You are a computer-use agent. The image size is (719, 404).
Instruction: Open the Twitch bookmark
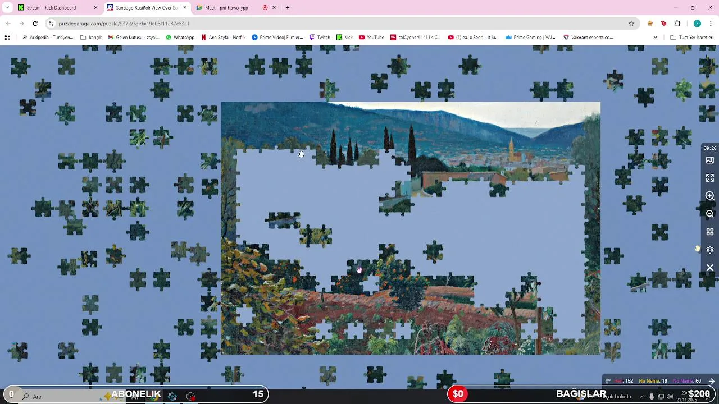320,37
